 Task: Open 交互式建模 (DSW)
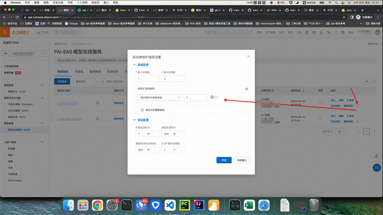[18, 111]
